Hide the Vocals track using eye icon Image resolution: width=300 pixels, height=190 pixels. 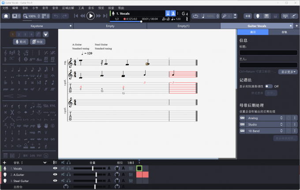click(55, 168)
